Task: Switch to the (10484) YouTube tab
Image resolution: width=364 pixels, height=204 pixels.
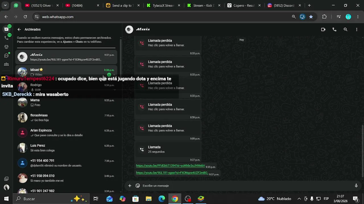Action: (x=82, y=5)
